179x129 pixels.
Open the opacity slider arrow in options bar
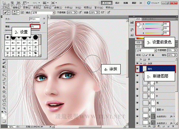tap(76, 12)
